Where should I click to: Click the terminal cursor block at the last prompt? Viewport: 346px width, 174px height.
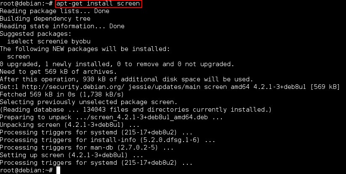[x=59, y=170]
